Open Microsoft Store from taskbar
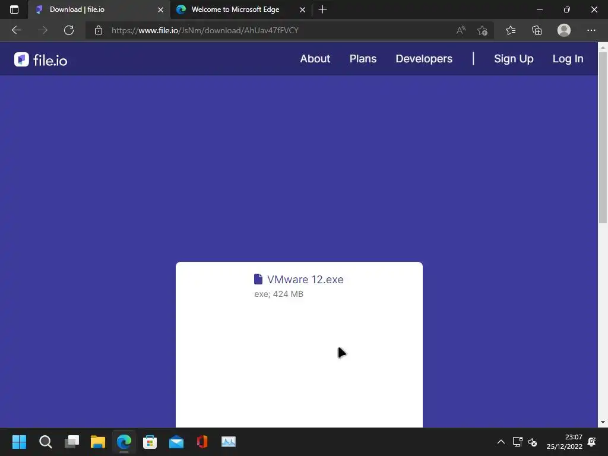 pos(150,442)
